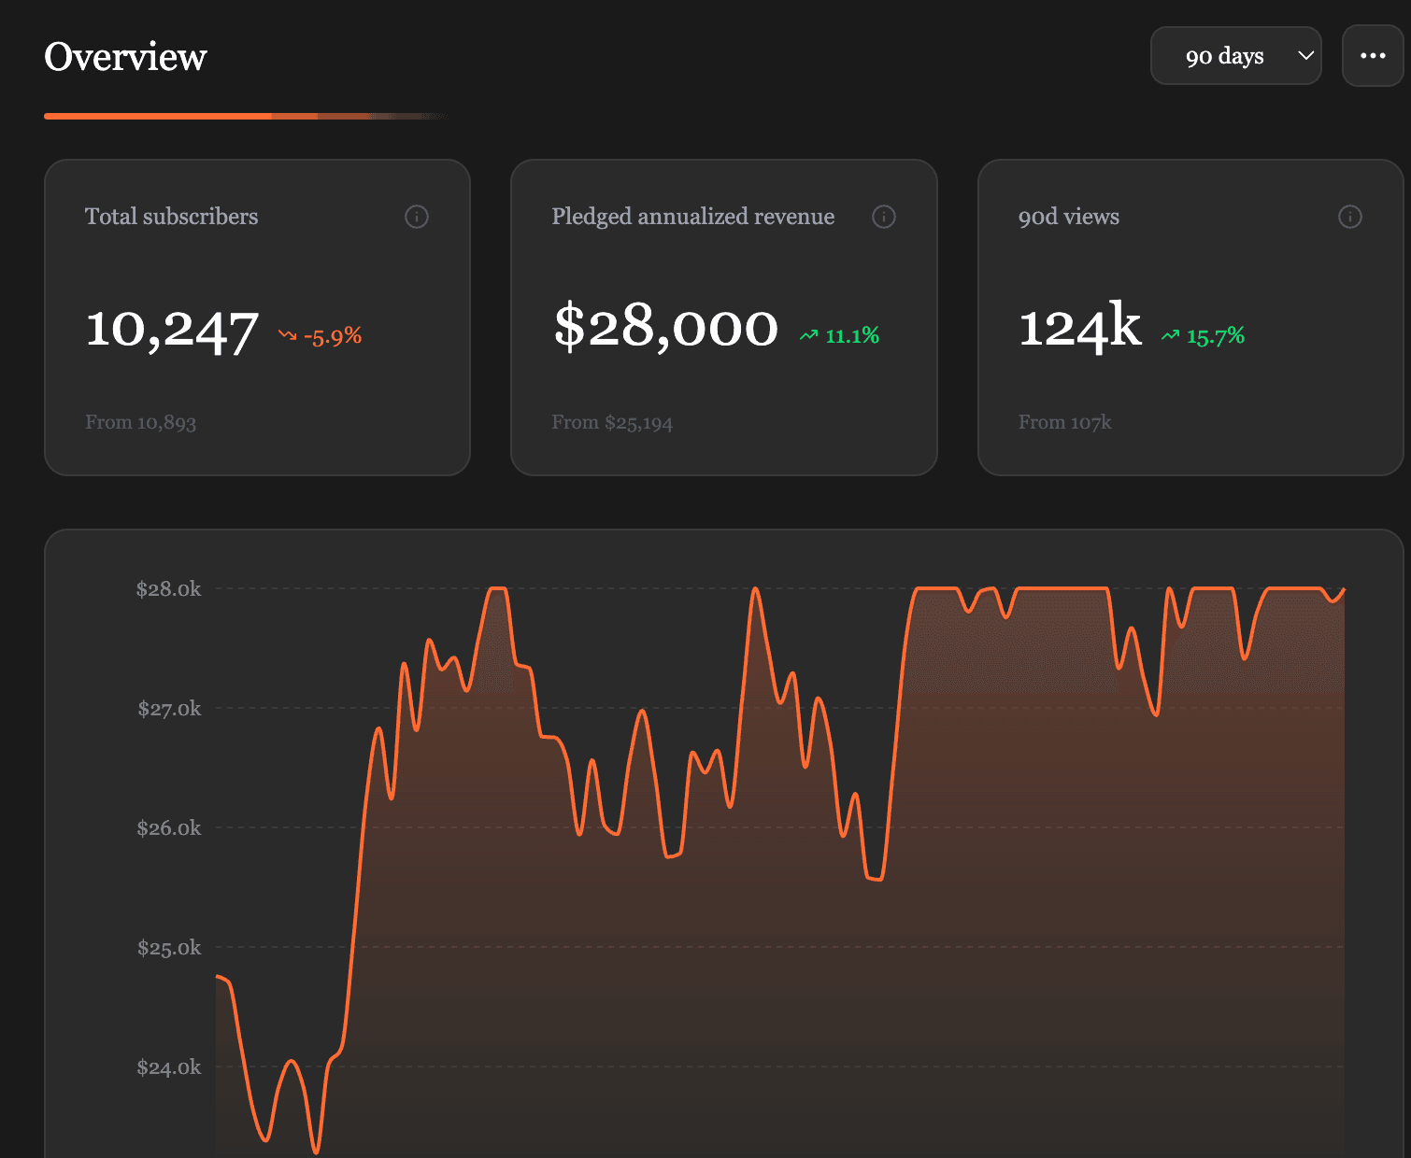Click the Pledged annualized revenue info icon
This screenshot has width=1411, height=1158.
pyautogui.click(x=884, y=217)
